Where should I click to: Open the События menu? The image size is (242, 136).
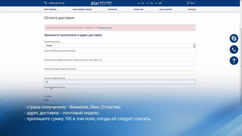[x=138, y=9]
